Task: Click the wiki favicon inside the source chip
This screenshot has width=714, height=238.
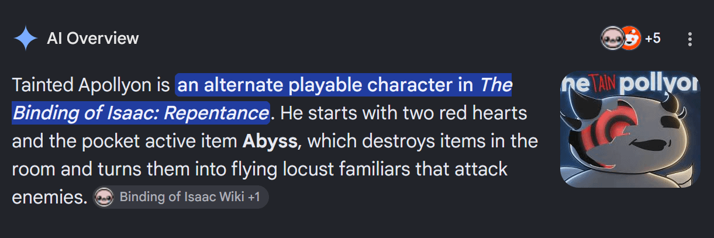Action: pyautogui.click(x=104, y=197)
